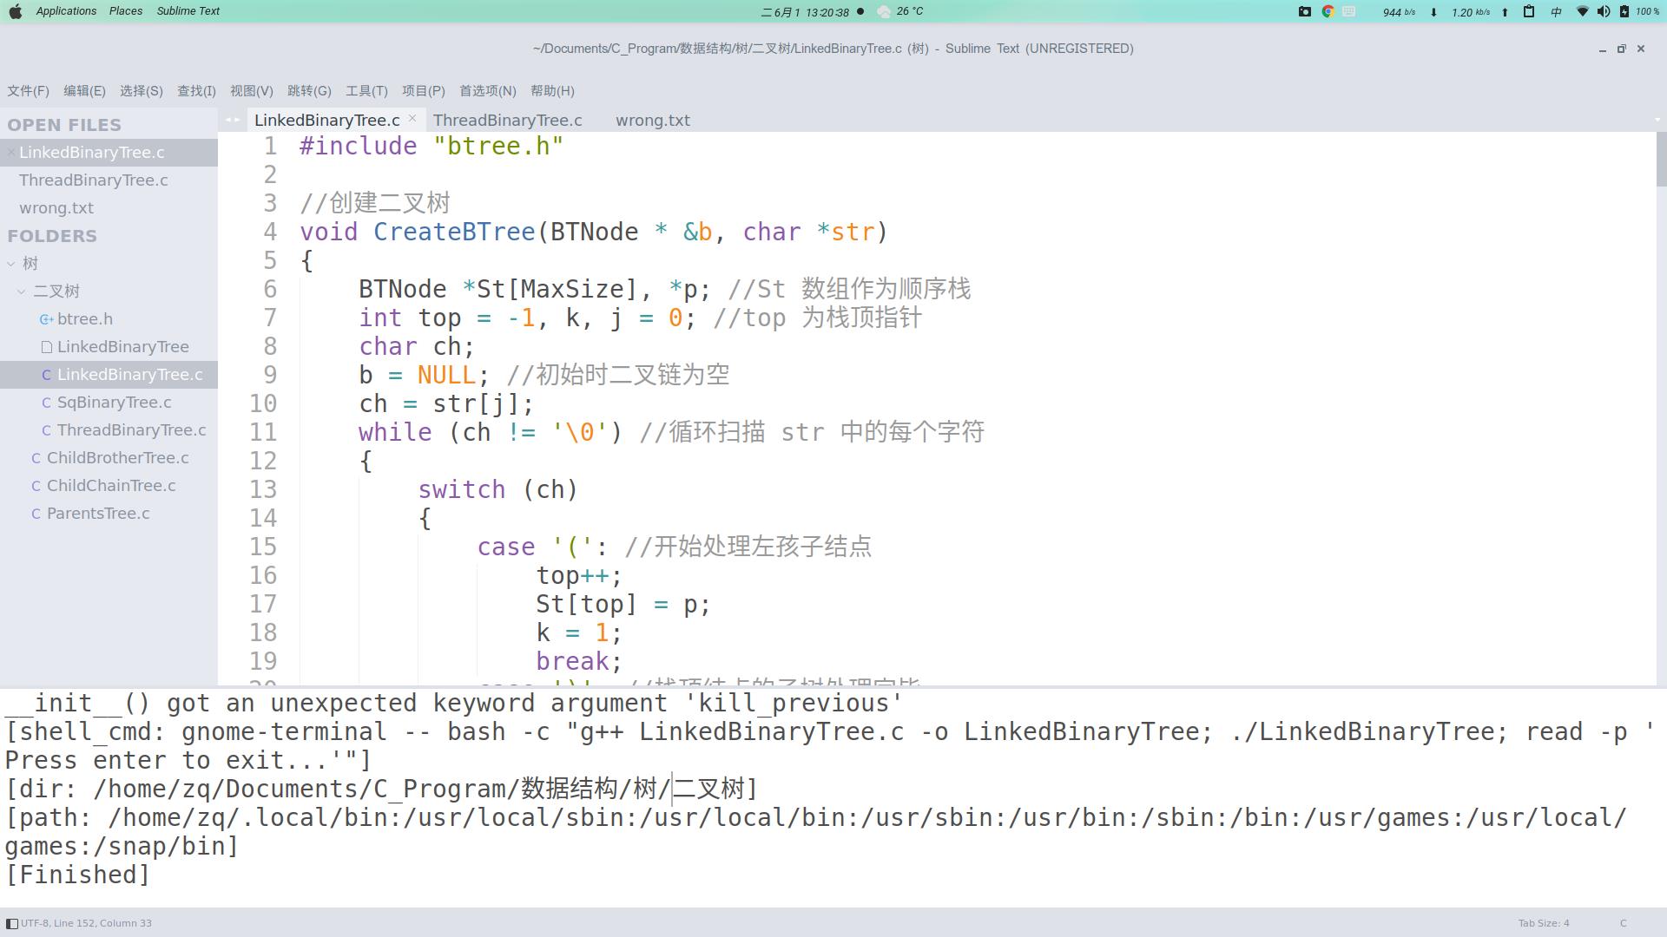Image resolution: width=1667 pixels, height=937 pixels.
Task: Select ThreadBinaryTree.c in Open Files
Action: [x=94, y=180]
